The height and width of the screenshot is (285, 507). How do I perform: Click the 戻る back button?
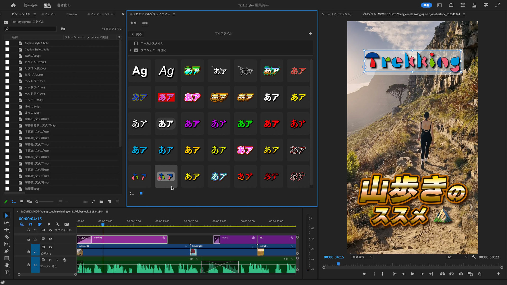137,34
